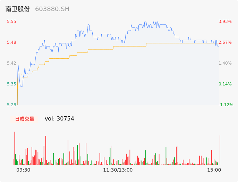
Task: Click the 11:30/13:00 midday time marker
Action: click(x=118, y=170)
